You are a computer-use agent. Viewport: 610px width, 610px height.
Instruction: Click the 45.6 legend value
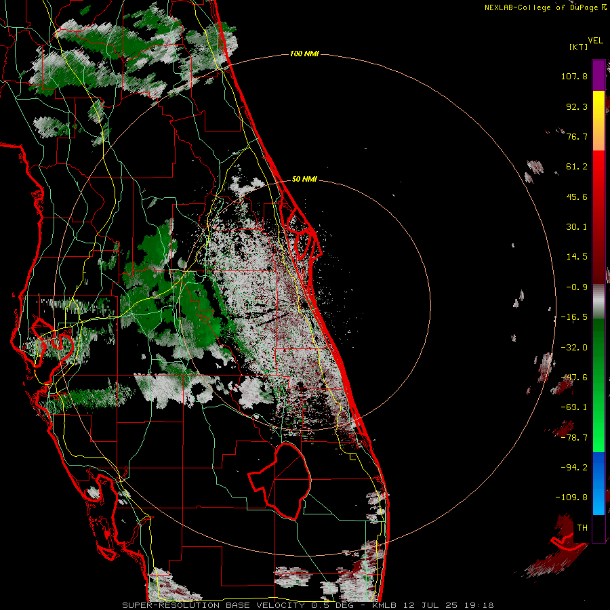pos(577,197)
